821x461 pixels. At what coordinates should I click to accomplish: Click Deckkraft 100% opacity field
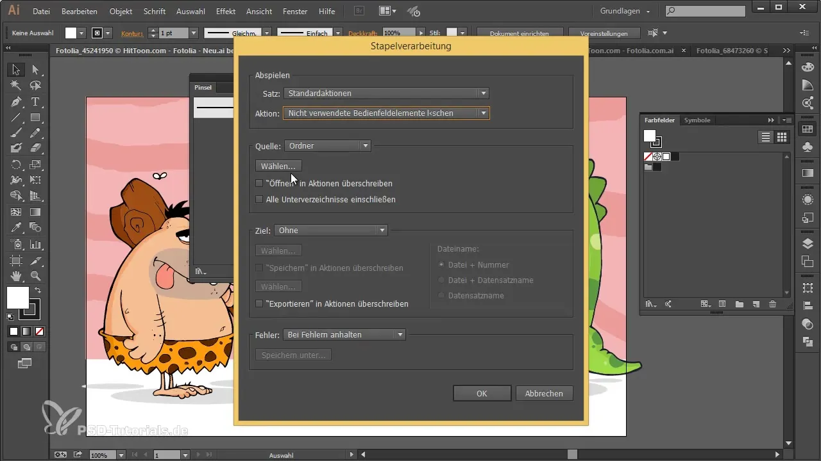click(x=399, y=33)
